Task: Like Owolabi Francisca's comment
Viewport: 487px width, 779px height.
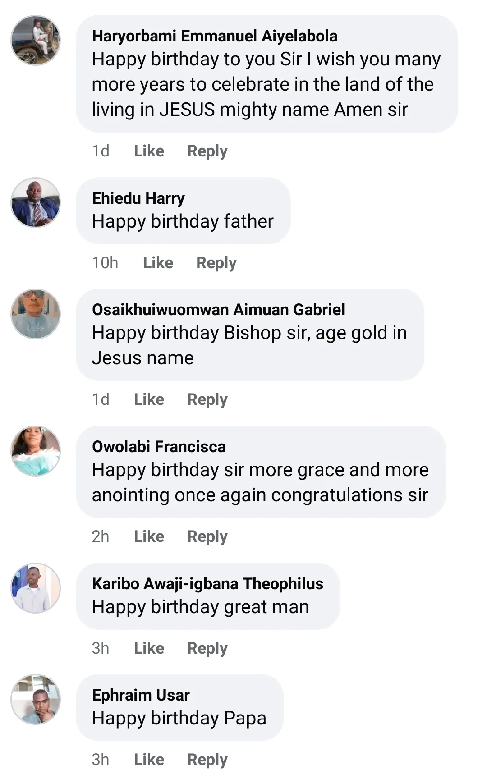Action: (149, 536)
